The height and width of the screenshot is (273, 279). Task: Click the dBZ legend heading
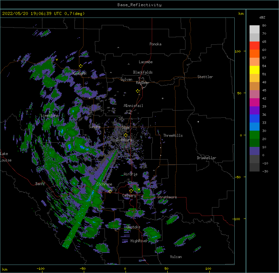click(262, 18)
